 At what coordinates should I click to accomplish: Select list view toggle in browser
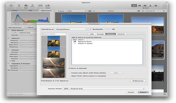tap(94, 11)
